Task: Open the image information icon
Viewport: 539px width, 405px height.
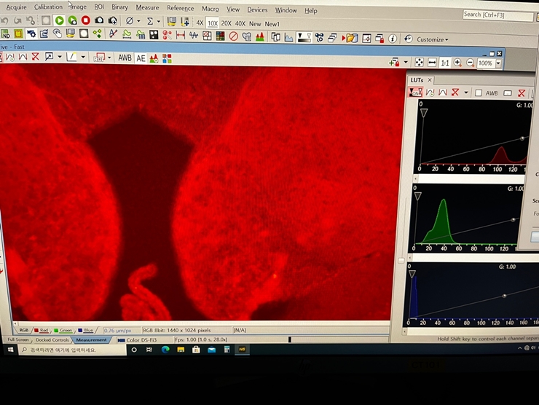Action: [393, 38]
